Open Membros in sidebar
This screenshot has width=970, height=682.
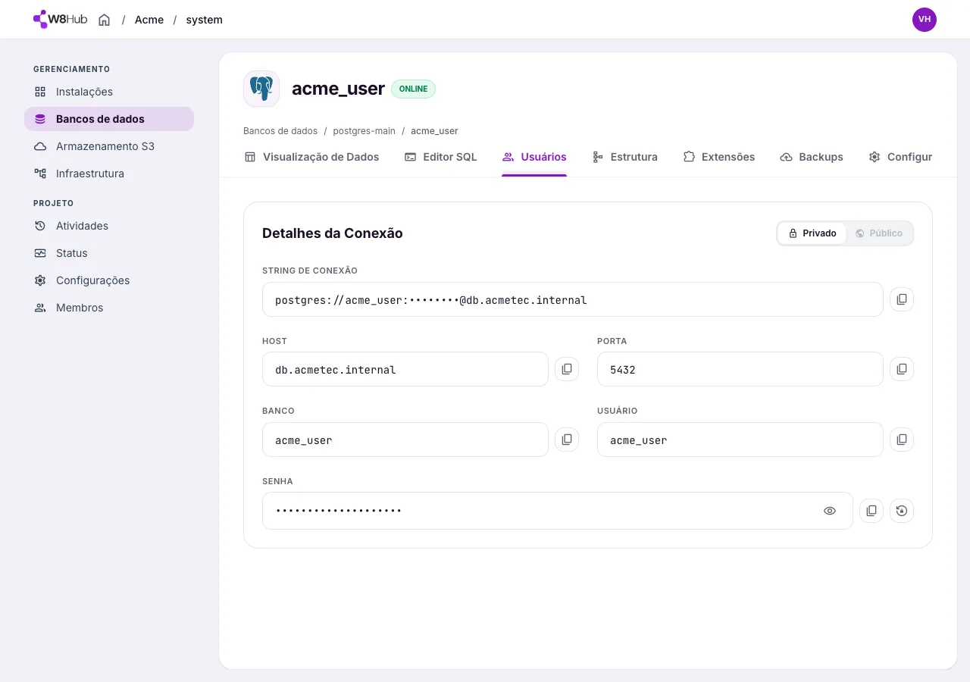(109, 308)
